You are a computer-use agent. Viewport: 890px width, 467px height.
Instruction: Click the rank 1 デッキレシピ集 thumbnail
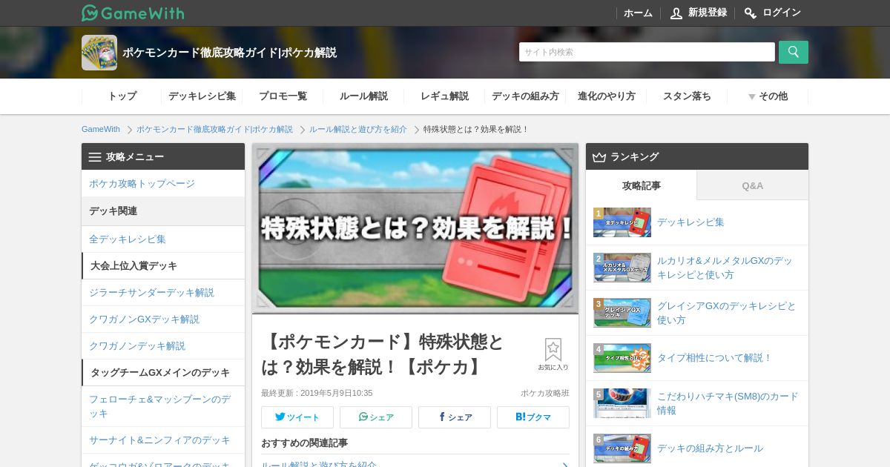click(x=622, y=222)
